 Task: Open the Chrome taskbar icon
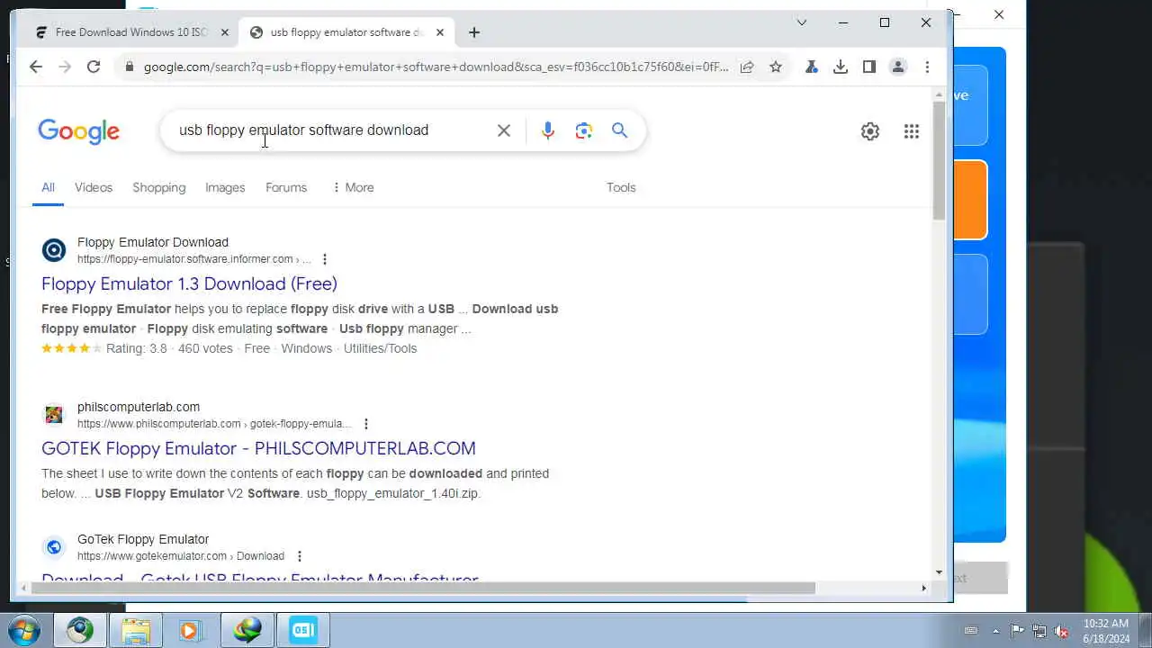[x=79, y=630]
